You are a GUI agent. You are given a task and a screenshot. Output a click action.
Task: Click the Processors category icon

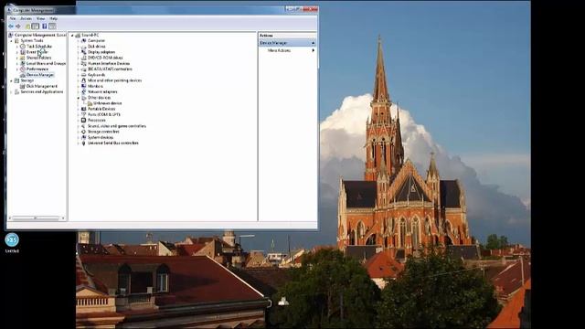coord(84,120)
